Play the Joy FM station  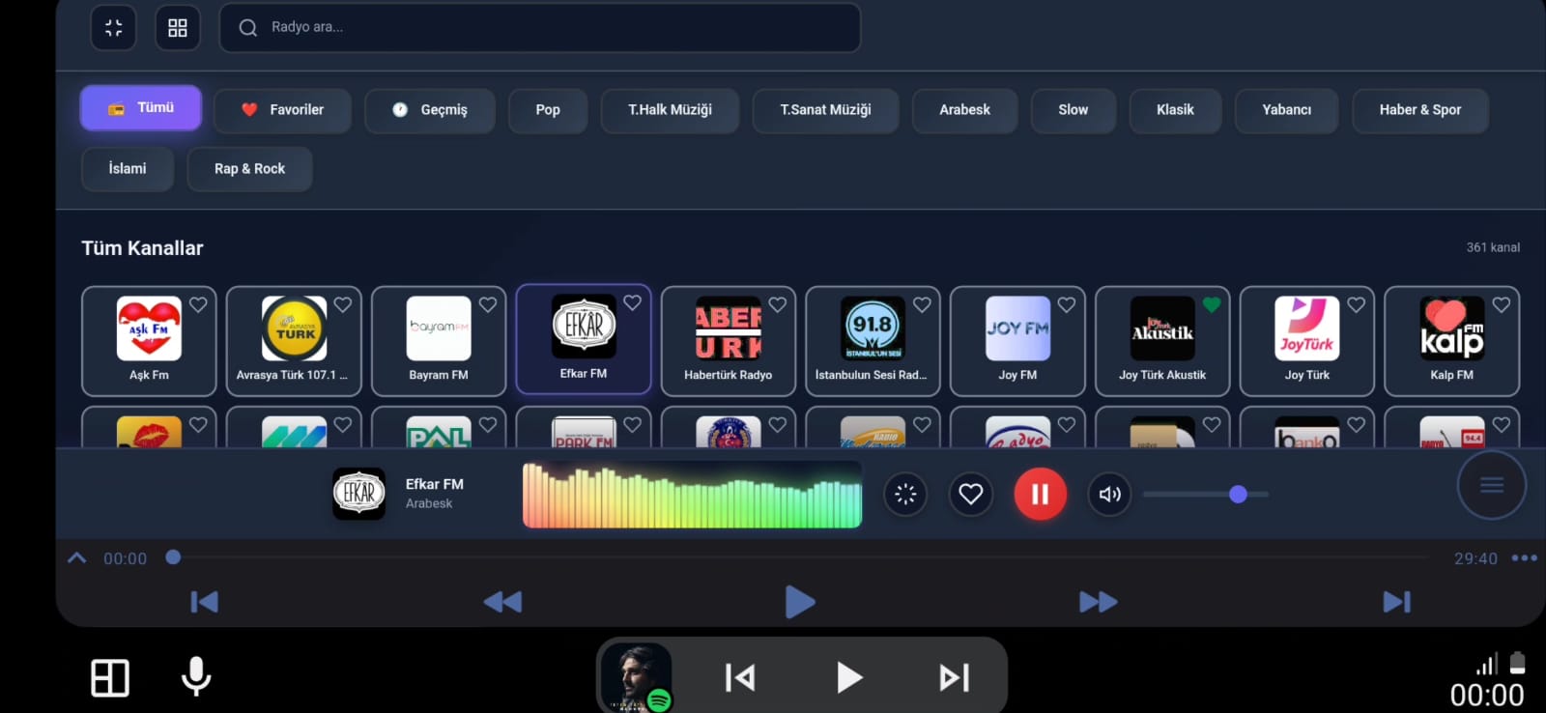(1017, 341)
